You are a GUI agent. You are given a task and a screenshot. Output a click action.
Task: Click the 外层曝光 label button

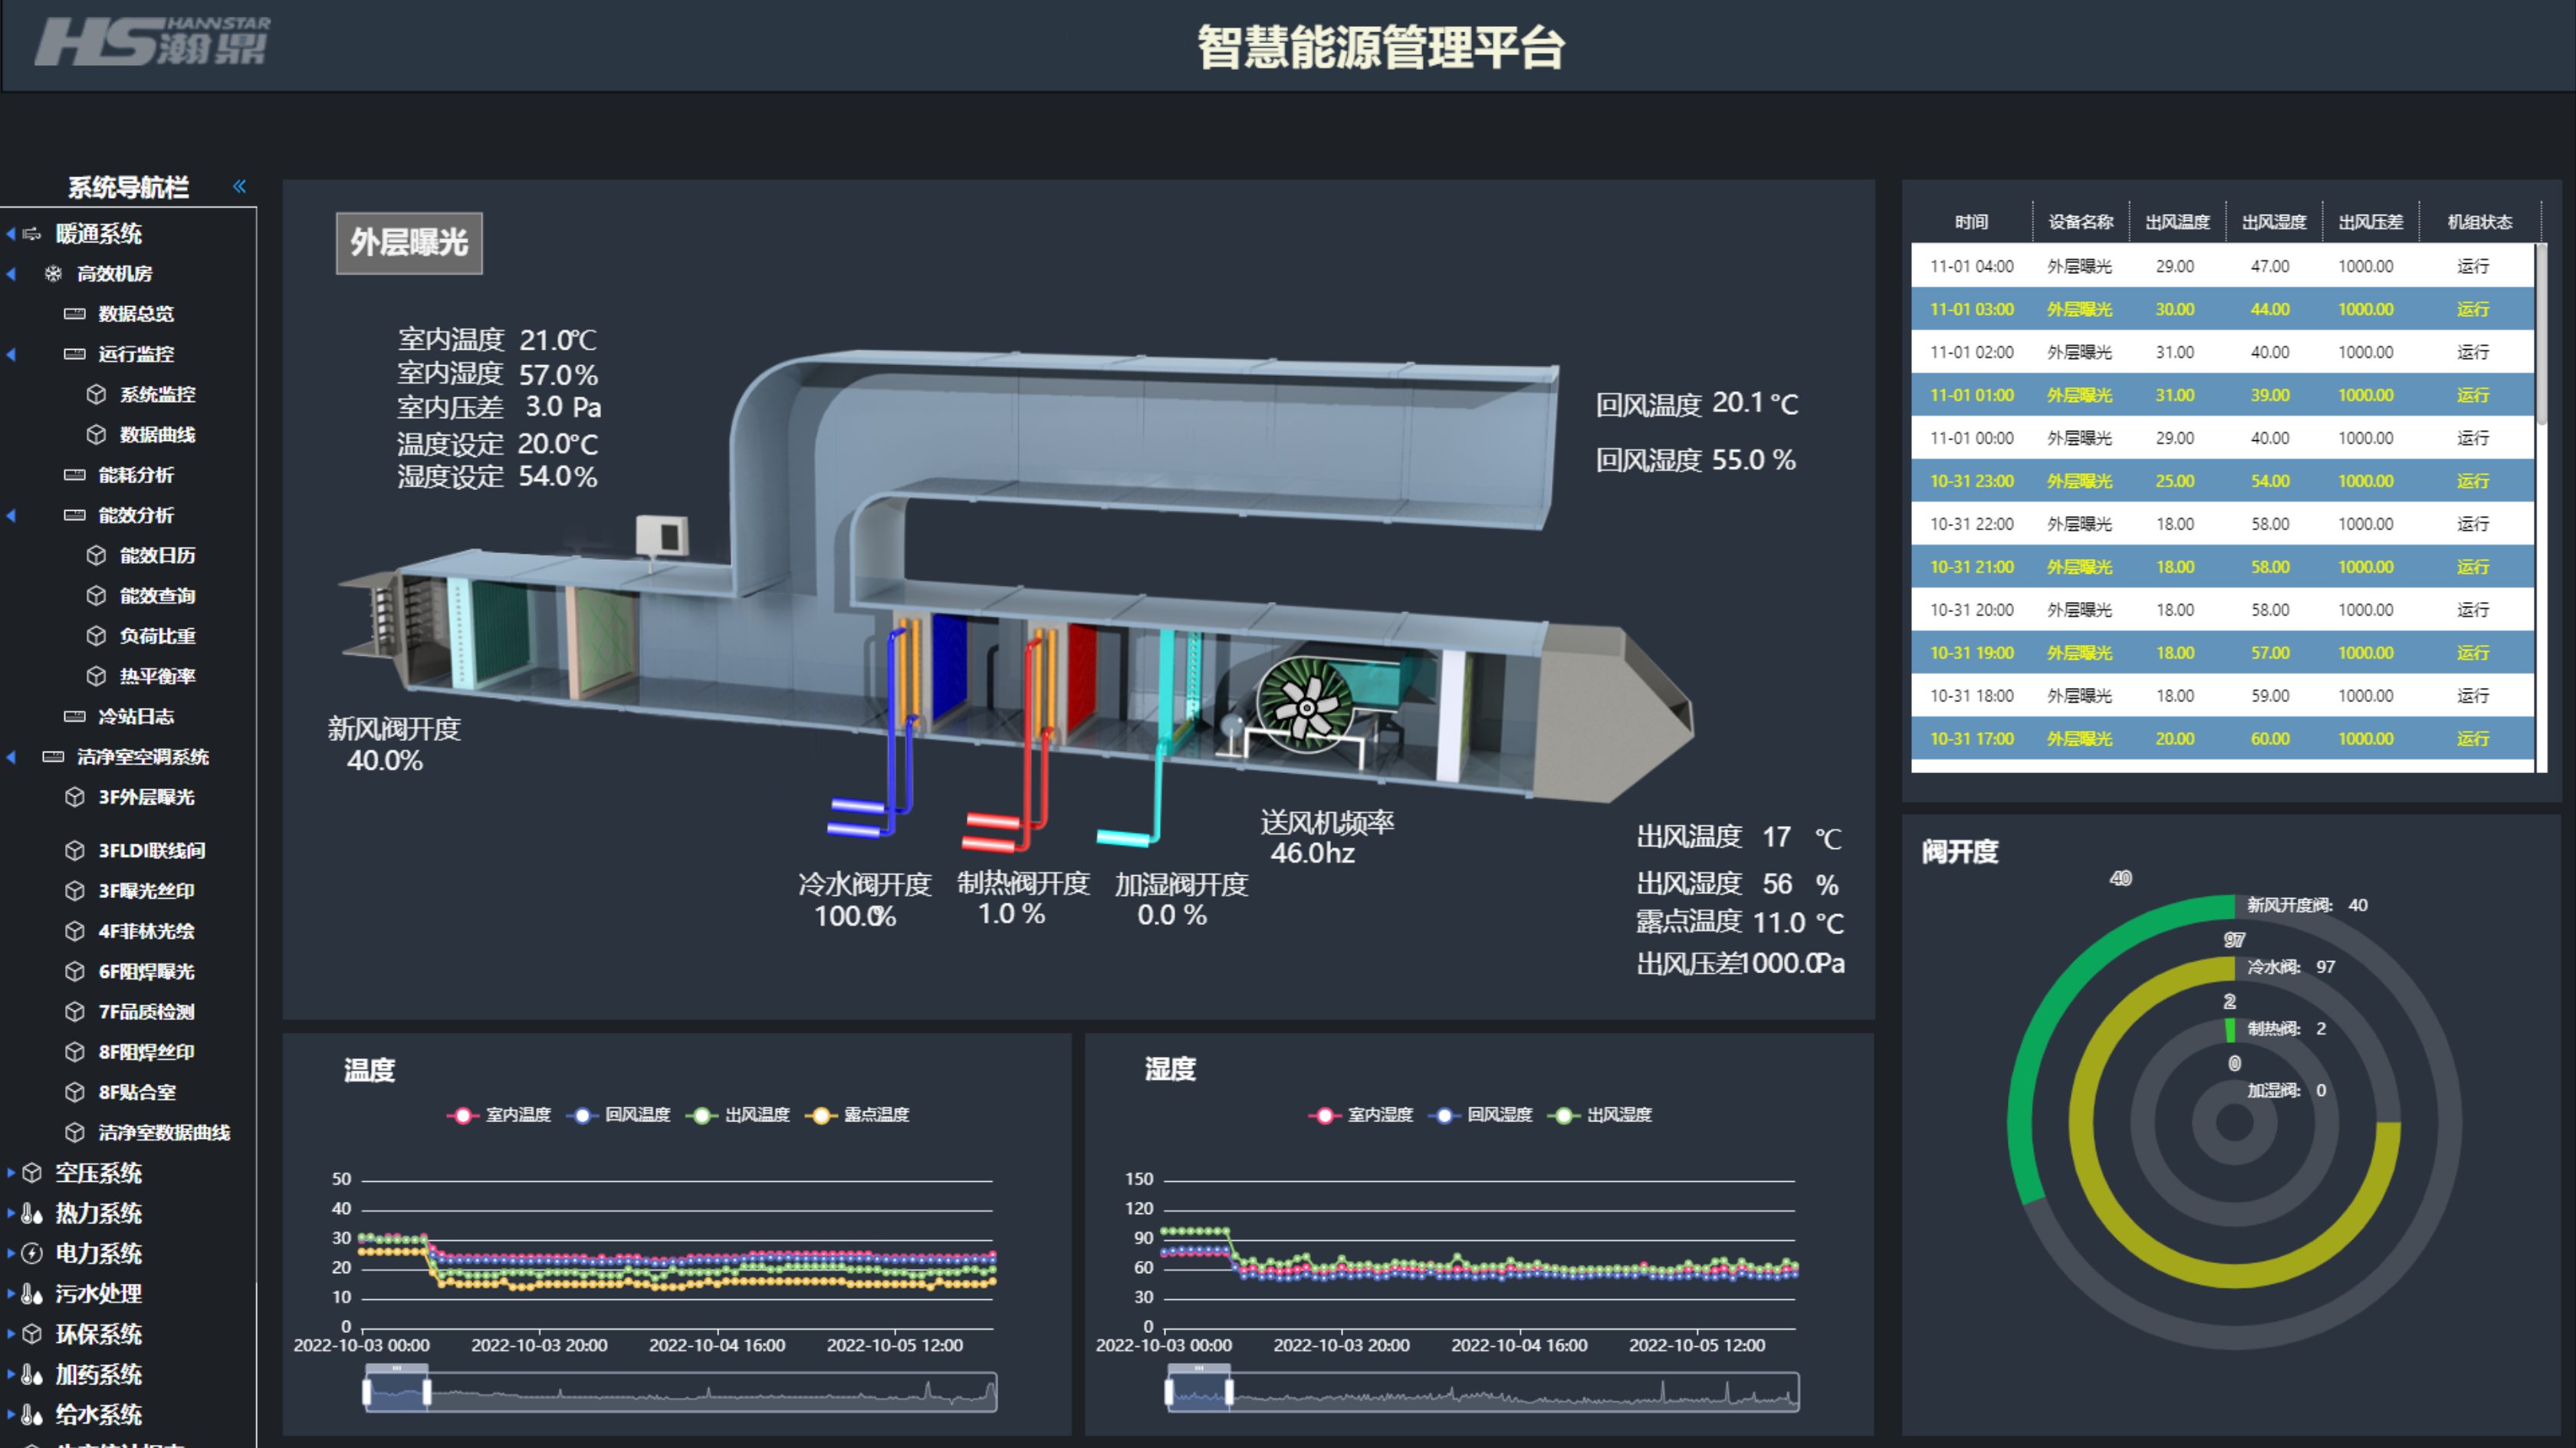click(409, 242)
